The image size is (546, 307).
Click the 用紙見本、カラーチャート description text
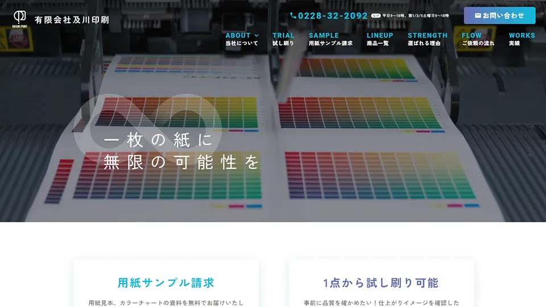click(166, 302)
